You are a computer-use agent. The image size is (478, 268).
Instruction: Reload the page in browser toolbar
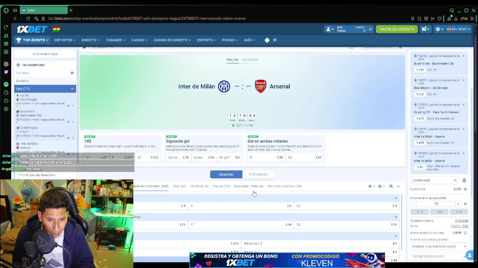(x=28, y=18)
